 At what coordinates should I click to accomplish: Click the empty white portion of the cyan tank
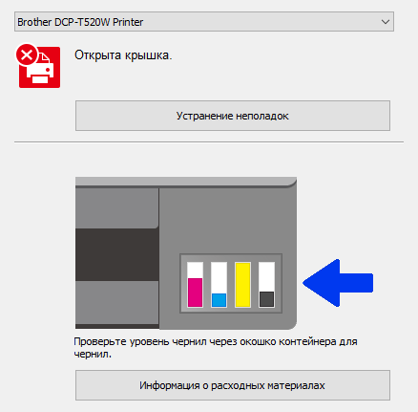[219, 278]
